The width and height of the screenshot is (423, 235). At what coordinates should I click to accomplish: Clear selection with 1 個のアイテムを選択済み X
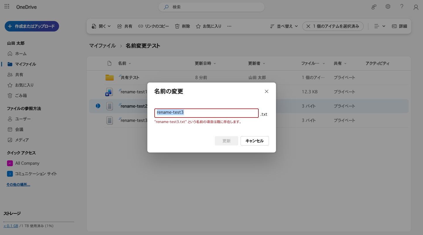click(x=308, y=26)
